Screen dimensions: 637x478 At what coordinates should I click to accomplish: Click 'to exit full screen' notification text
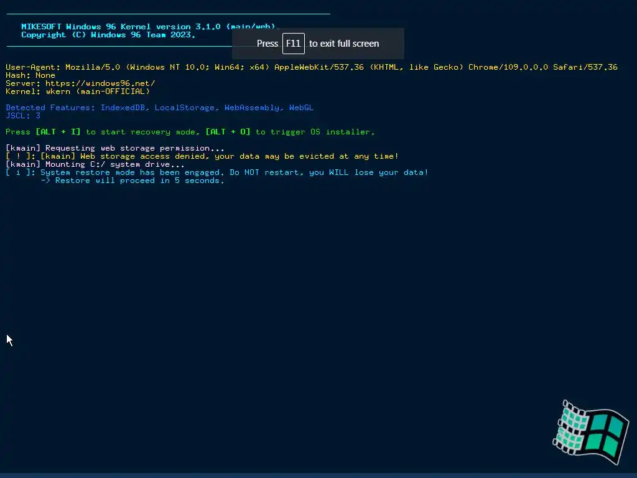[x=344, y=44]
